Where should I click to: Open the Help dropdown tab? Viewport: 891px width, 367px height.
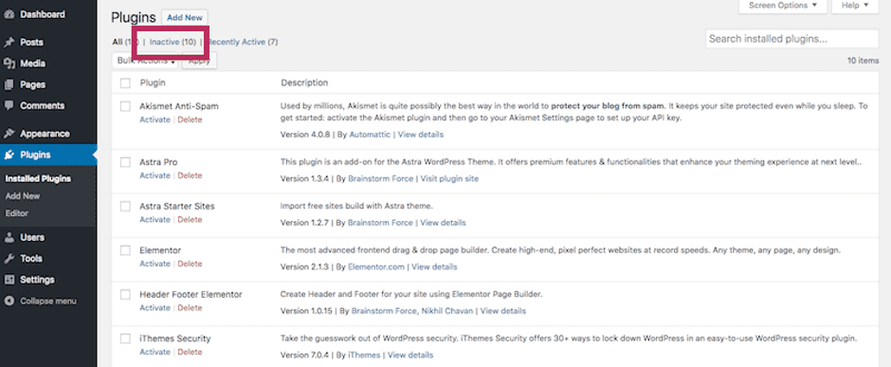[855, 6]
